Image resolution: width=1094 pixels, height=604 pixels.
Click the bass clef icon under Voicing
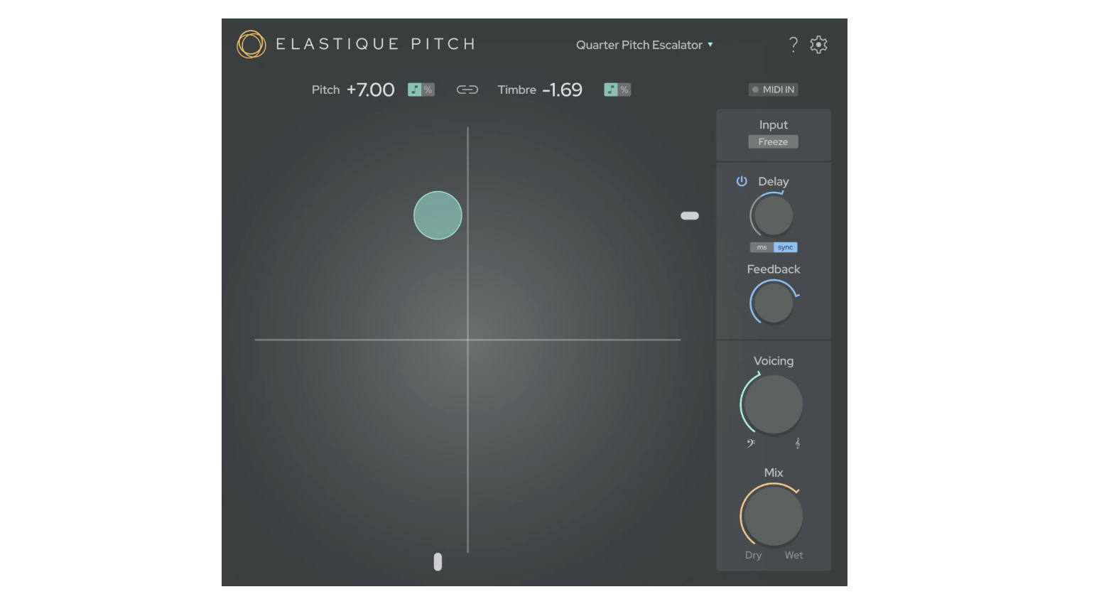(x=751, y=443)
